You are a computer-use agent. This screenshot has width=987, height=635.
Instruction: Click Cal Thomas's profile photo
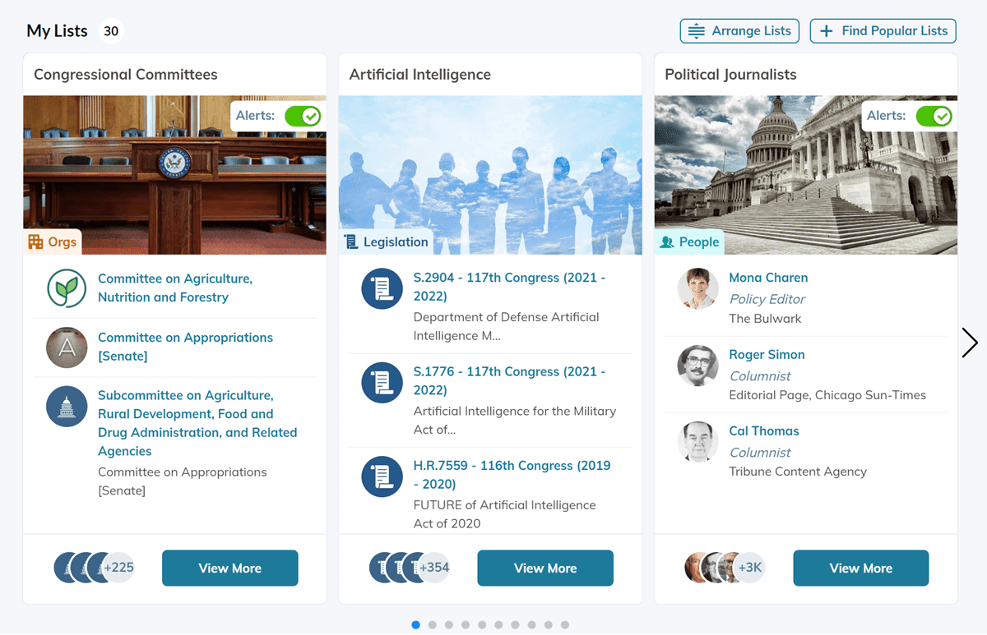coord(697,442)
